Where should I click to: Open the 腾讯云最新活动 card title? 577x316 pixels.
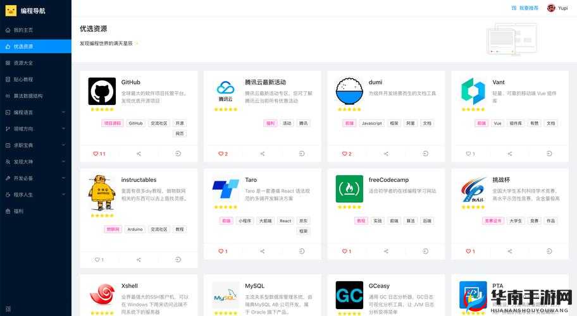(265, 82)
